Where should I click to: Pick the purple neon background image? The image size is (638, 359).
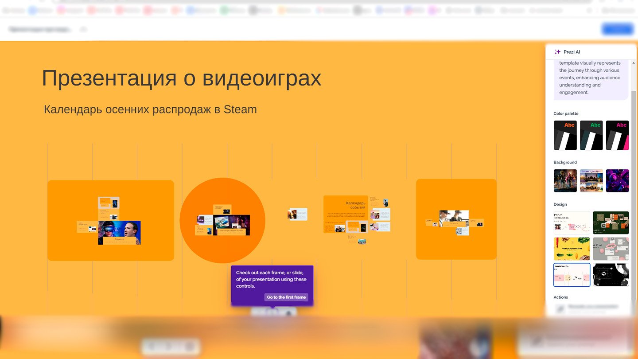(617, 180)
